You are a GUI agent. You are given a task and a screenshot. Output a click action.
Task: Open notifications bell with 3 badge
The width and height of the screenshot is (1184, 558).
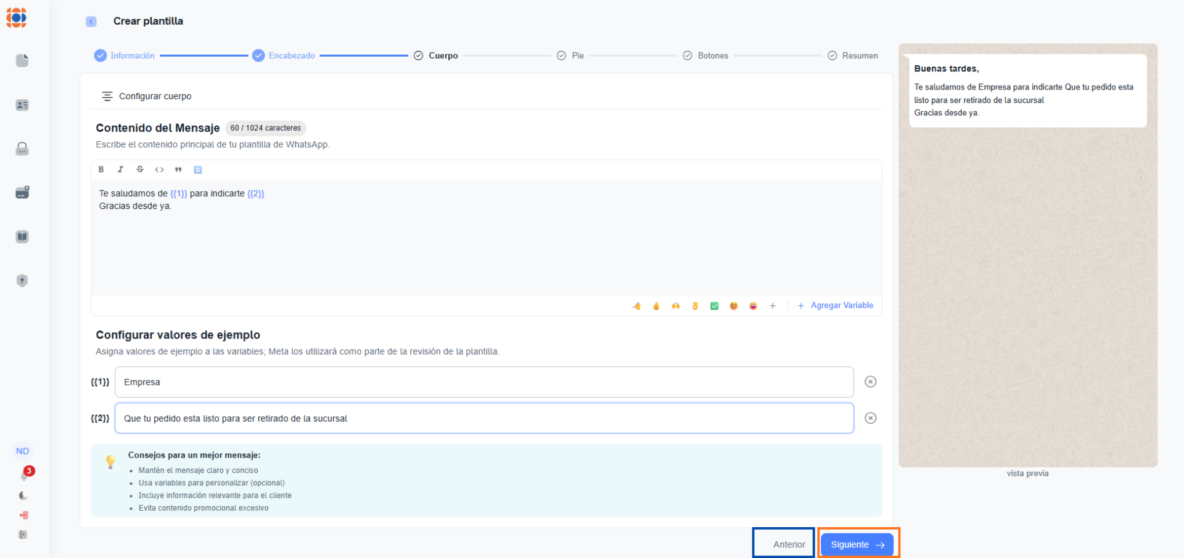coord(24,475)
